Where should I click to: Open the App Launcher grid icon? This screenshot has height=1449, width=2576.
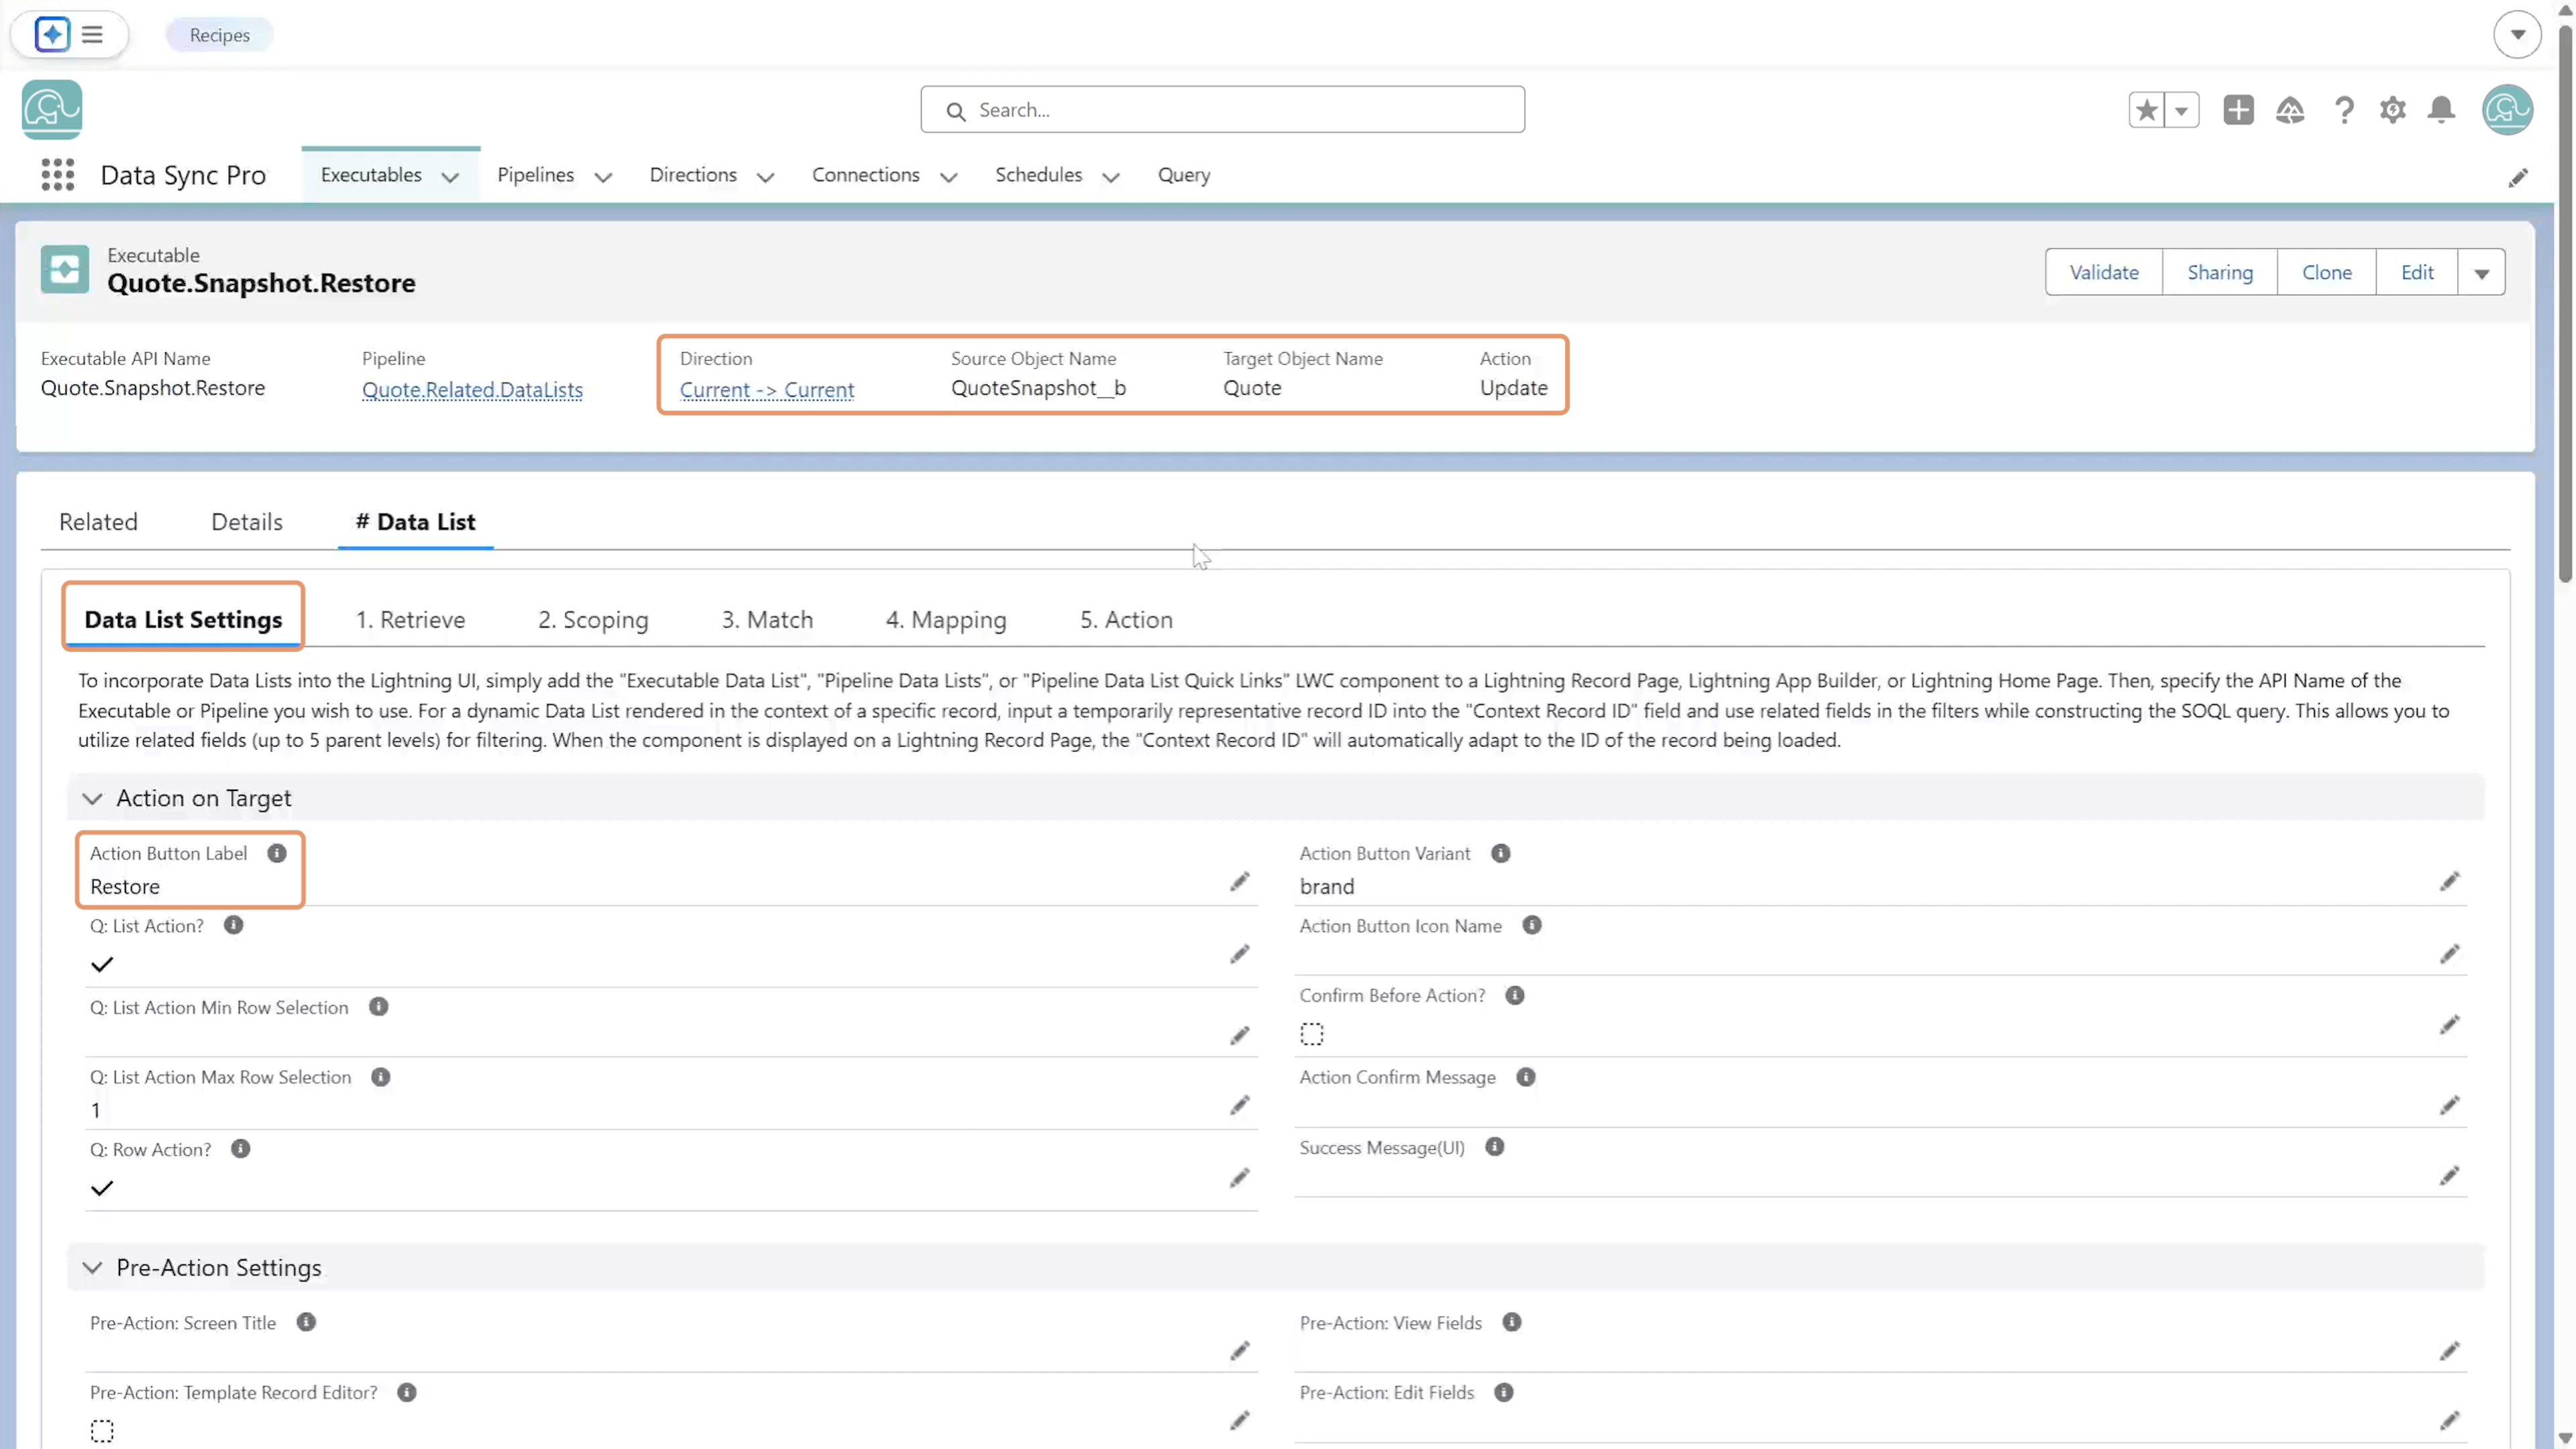58,175
